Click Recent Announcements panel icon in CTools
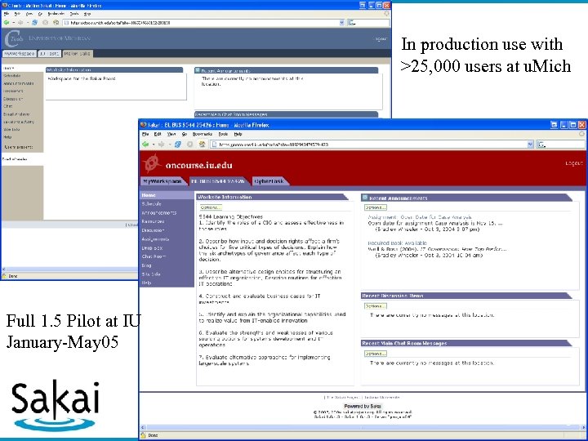This screenshot has height=441, width=588. click(x=198, y=70)
